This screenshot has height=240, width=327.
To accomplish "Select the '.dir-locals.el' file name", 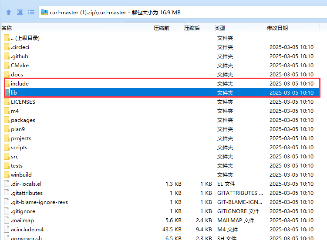I will 26,184.
